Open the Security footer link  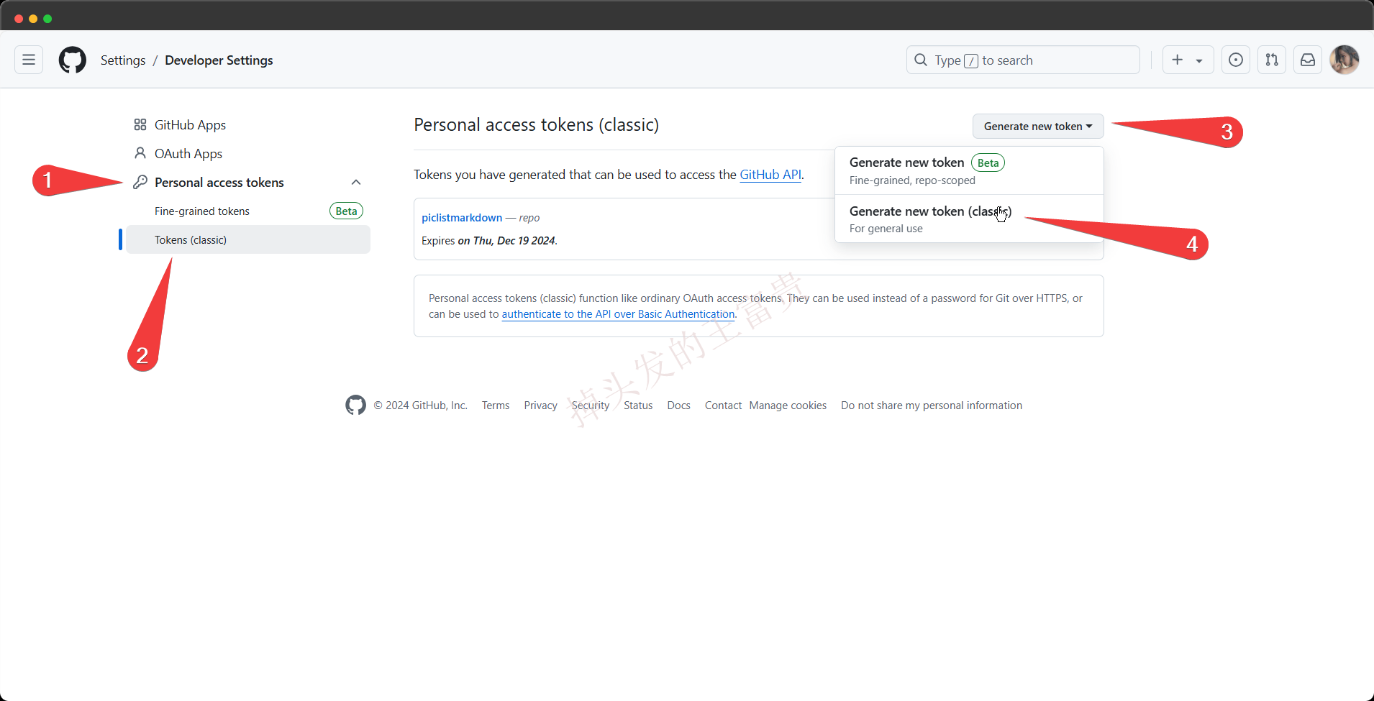(591, 406)
